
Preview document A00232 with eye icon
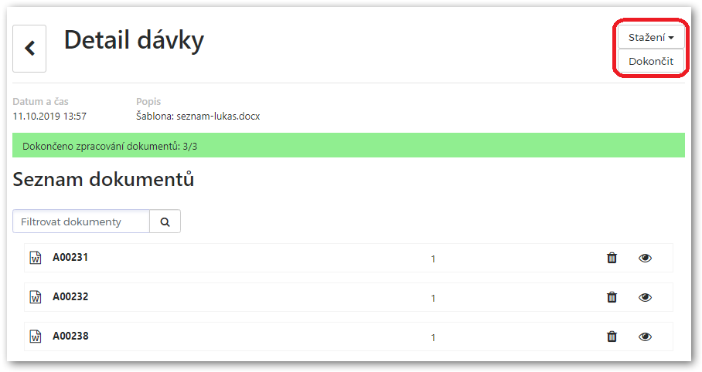pyautogui.click(x=645, y=297)
